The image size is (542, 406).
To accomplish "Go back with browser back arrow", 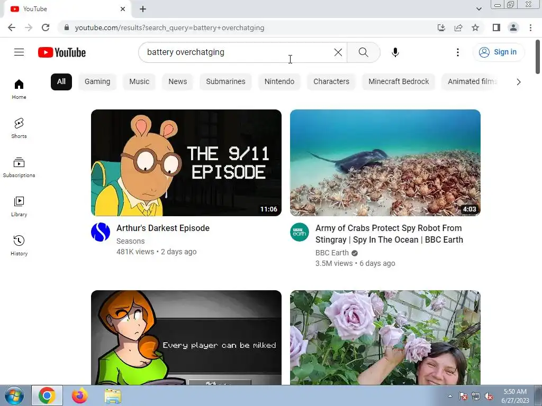I will point(12,27).
